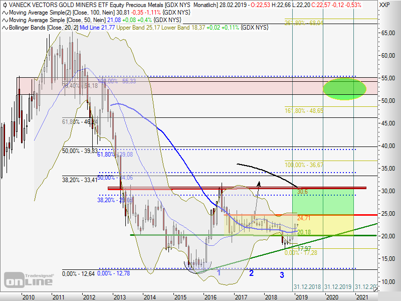Click the Mid Line 21,77 legend value
This screenshot has height=301, width=401.
pos(97,28)
